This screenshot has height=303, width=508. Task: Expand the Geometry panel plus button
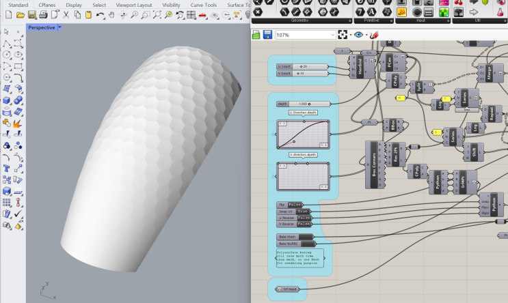(x=350, y=20)
